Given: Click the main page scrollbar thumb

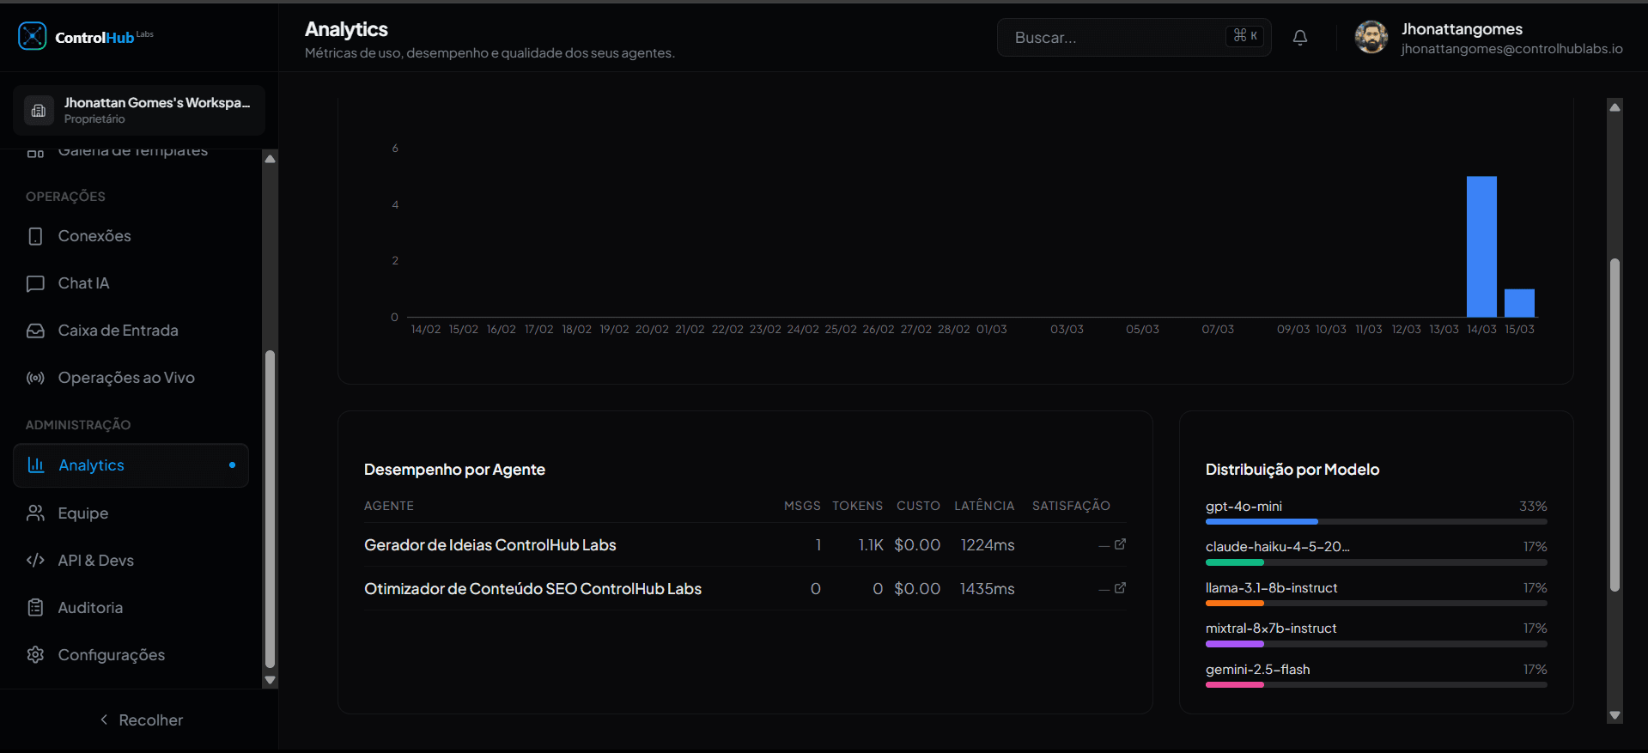Looking at the screenshot, I should click(1615, 425).
